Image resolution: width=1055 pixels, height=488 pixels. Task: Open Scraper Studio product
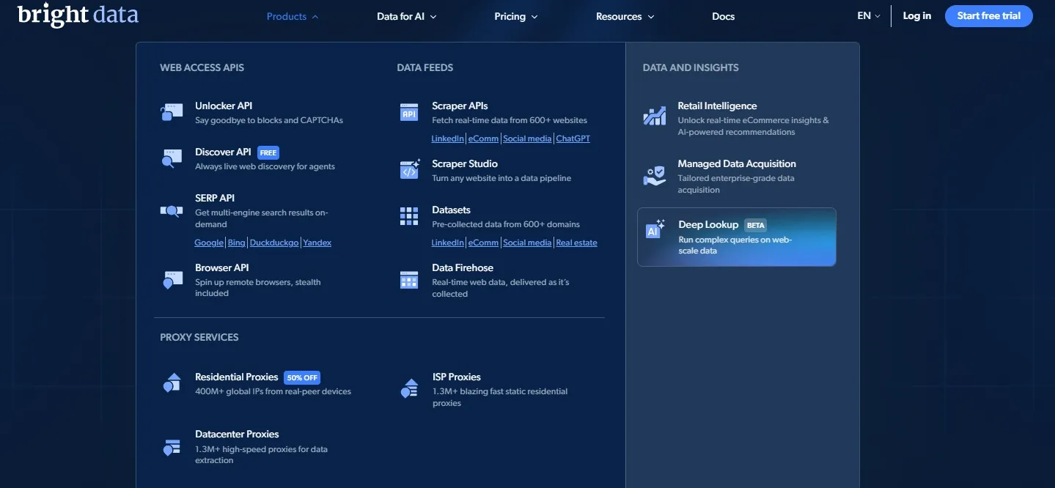pyautogui.click(x=465, y=163)
